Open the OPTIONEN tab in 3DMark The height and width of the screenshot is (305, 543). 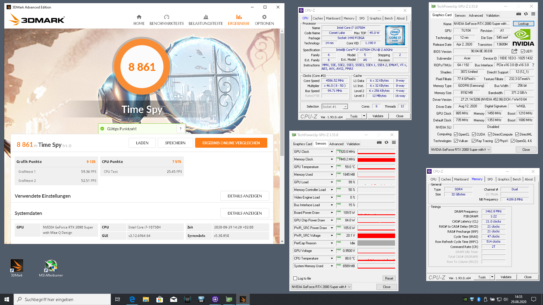point(264,20)
